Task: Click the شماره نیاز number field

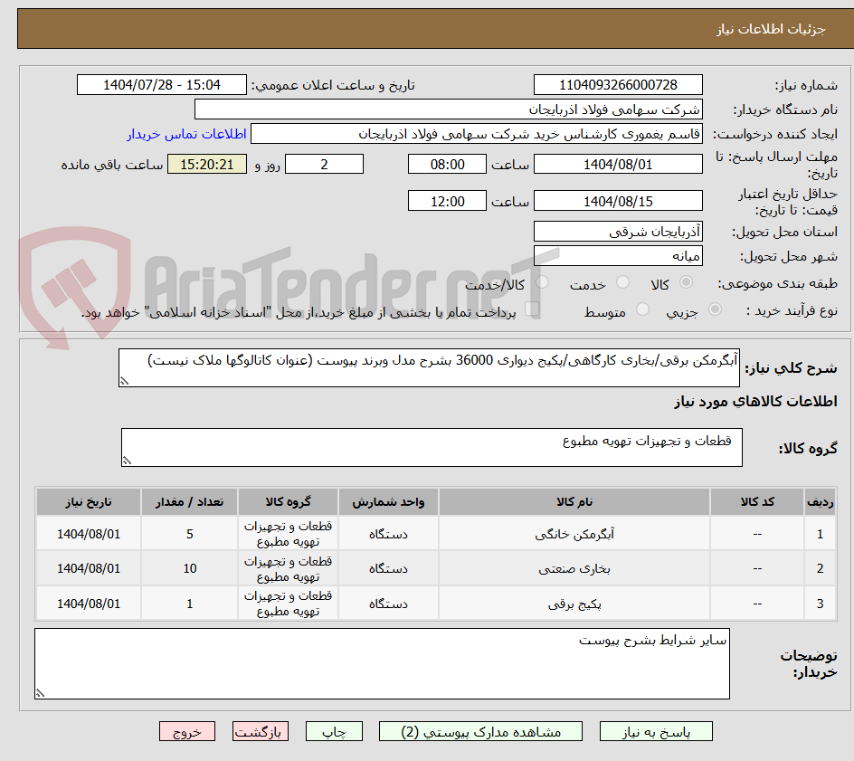Action: pos(618,84)
